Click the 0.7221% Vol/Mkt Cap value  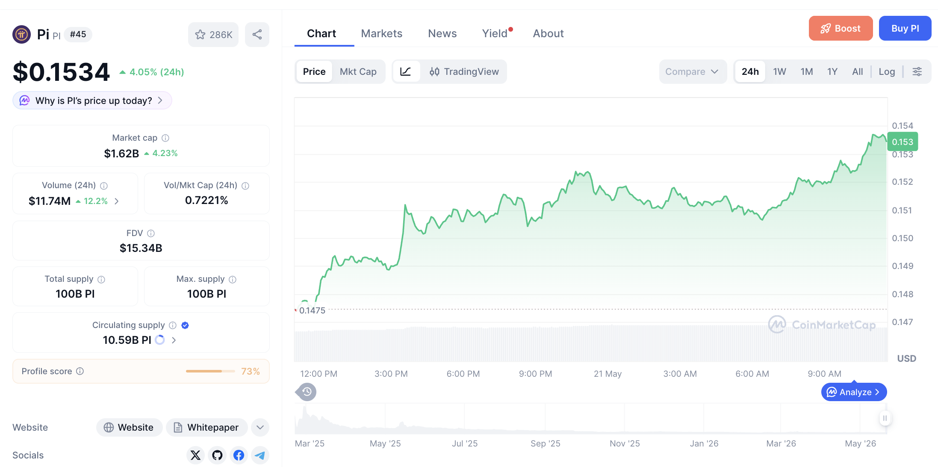(206, 200)
